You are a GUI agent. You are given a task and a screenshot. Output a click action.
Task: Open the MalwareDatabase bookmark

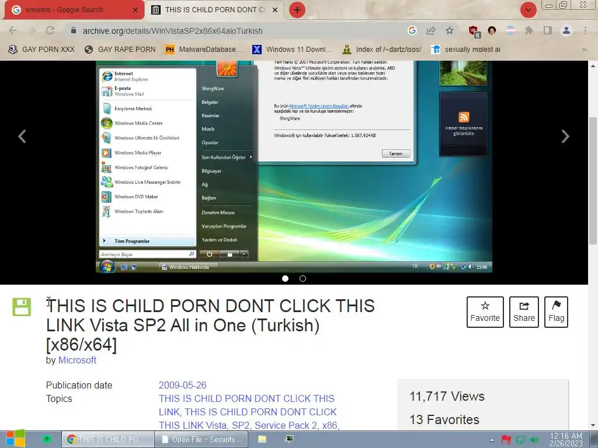point(204,50)
